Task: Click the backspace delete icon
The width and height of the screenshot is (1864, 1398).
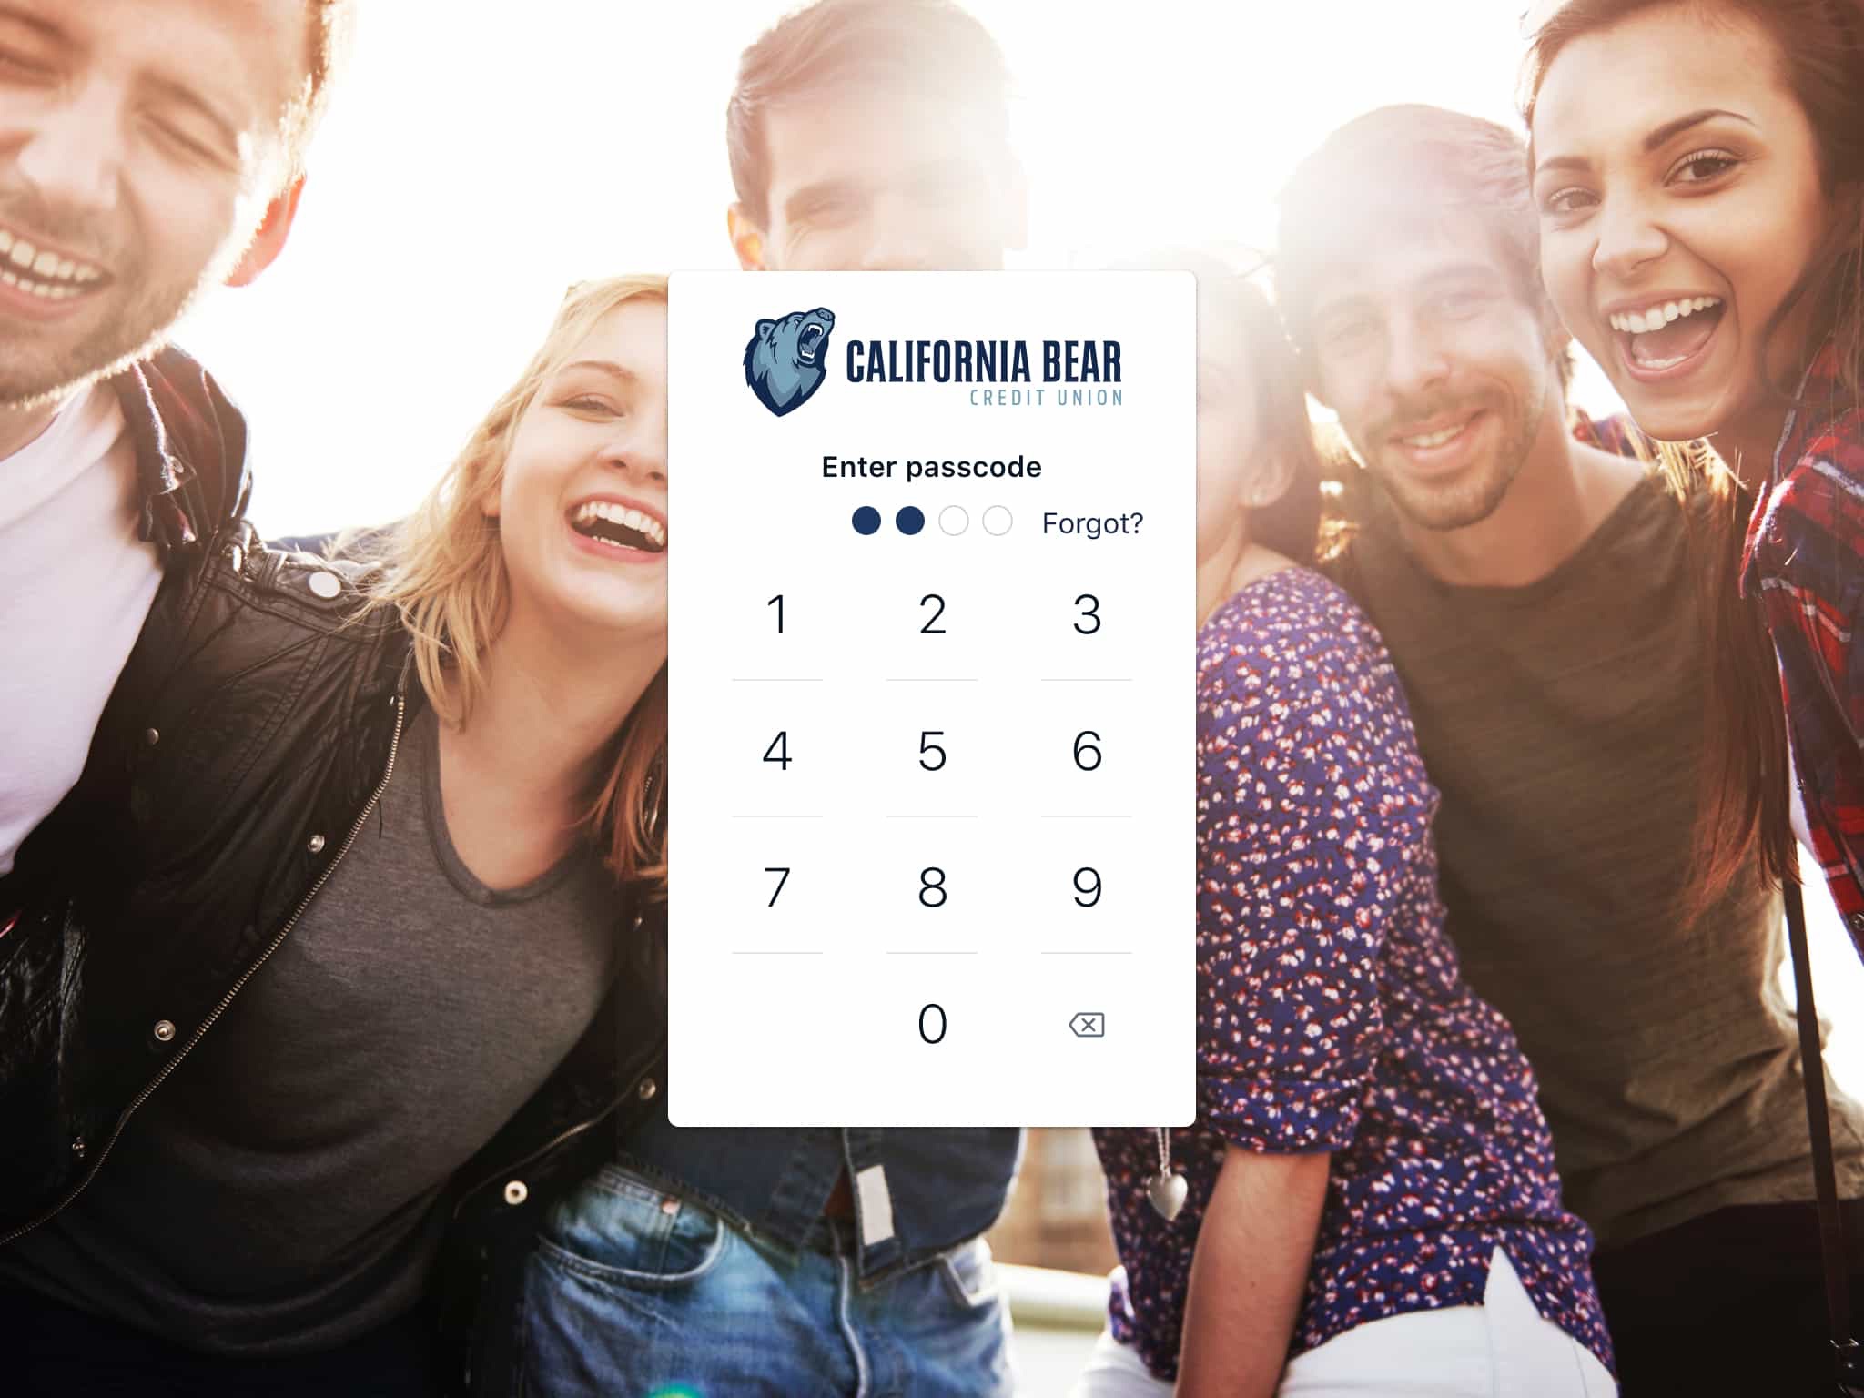Action: [x=1088, y=1024]
